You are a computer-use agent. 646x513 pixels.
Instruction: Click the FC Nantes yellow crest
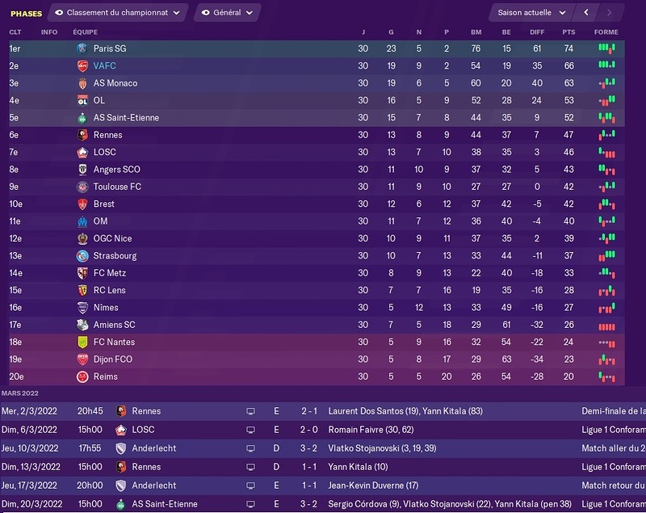[82, 342]
